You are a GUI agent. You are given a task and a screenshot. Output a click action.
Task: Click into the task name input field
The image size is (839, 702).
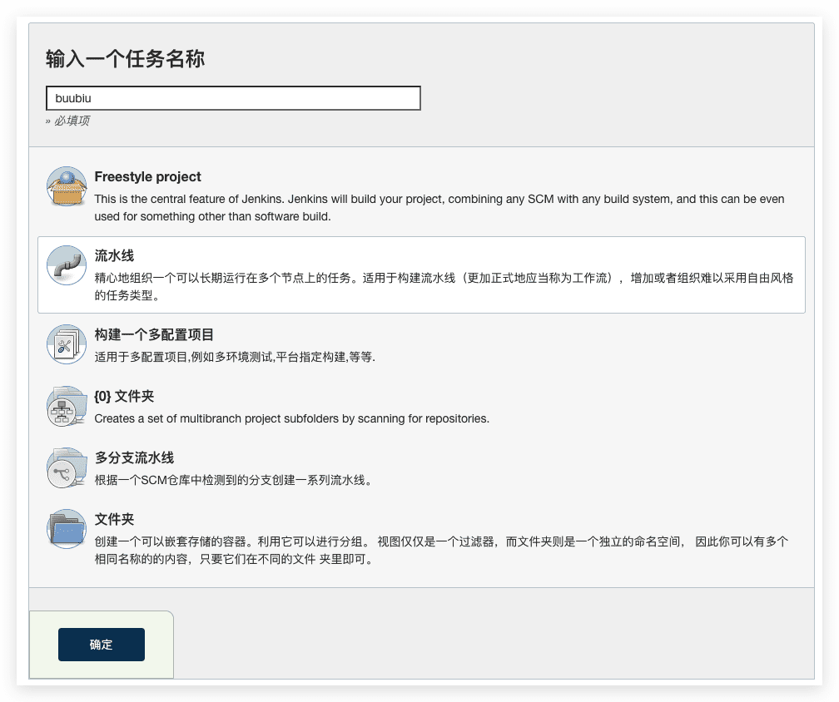pos(233,98)
